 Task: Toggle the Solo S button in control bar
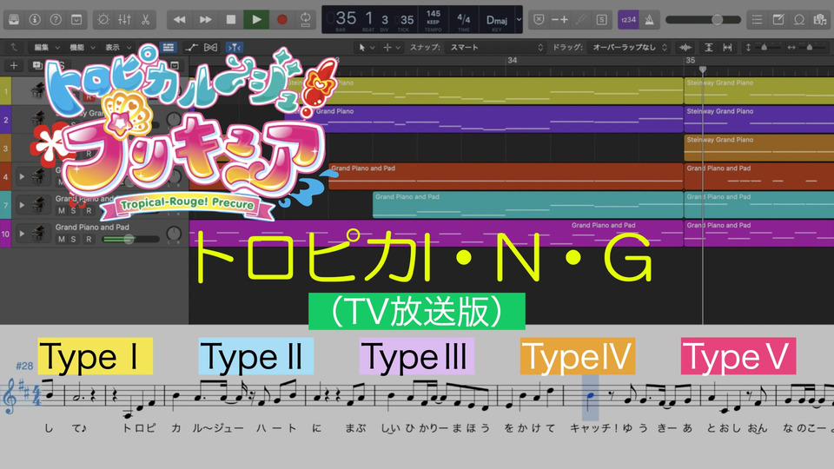click(601, 20)
